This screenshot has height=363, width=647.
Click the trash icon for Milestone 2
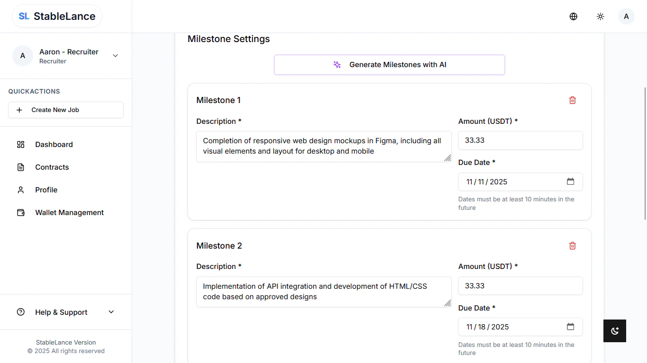coord(572,245)
